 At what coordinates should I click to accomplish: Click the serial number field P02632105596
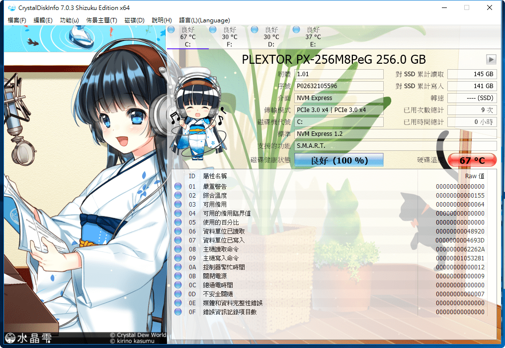tap(339, 86)
